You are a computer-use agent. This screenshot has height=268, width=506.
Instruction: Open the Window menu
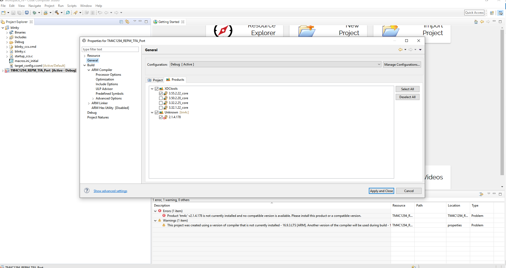pos(86,6)
